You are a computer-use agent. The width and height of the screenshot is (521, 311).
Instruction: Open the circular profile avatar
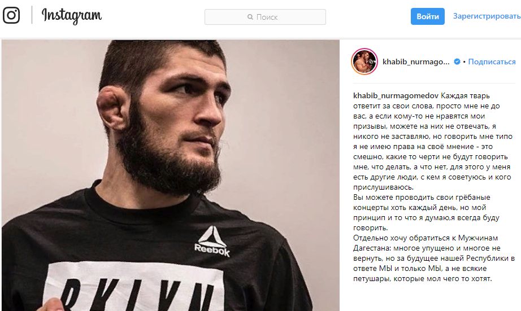pyautogui.click(x=364, y=62)
